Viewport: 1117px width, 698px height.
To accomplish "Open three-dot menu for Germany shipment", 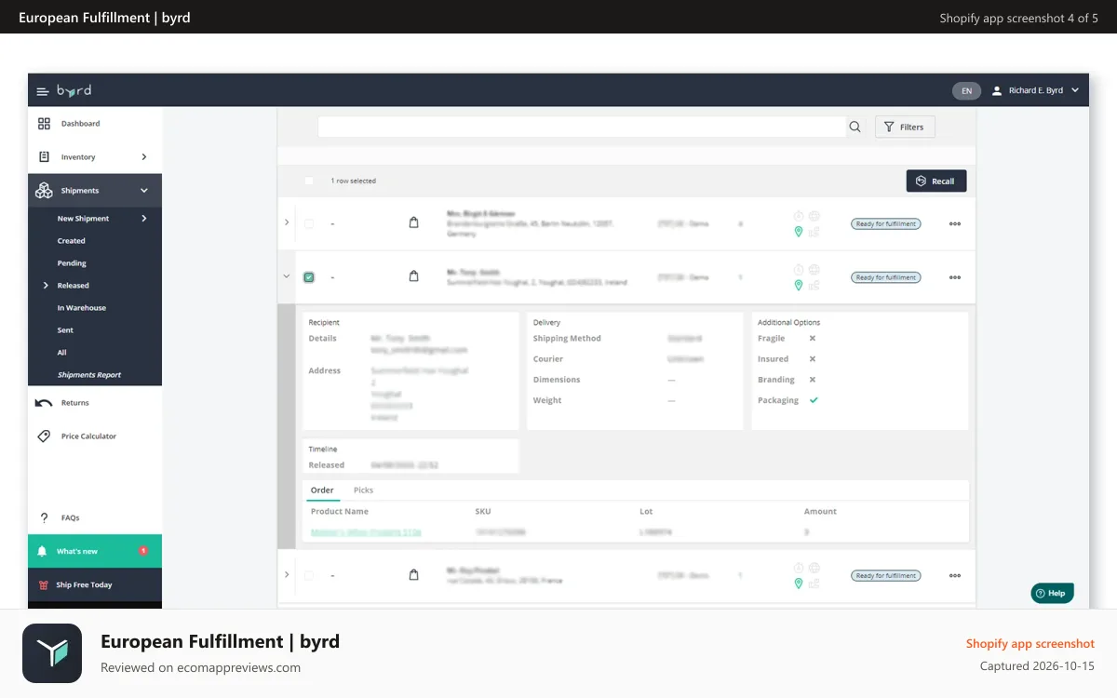I will (955, 224).
